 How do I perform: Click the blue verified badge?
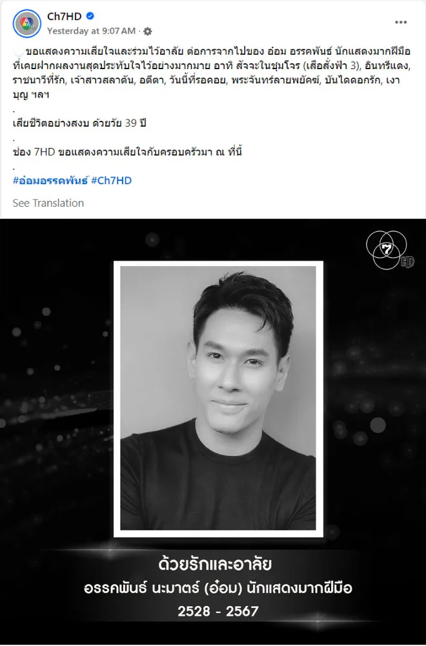pyautogui.click(x=90, y=16)
